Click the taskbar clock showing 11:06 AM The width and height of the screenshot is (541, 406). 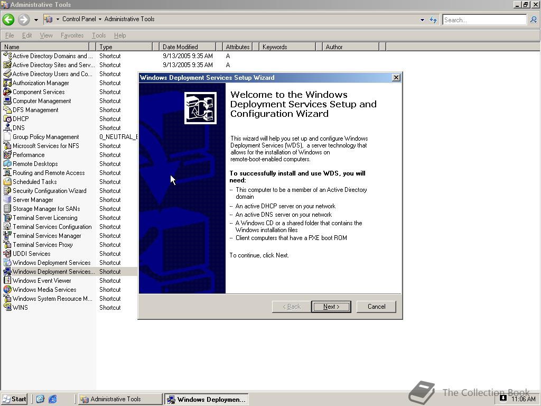pyautogui.click(x=523, y=399)
